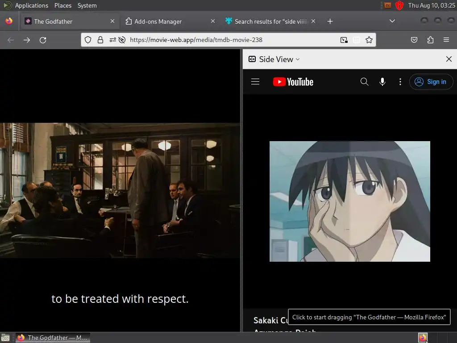Open YouTube search icon
The height and width of the screenshot is (343, 457).
[364, 82]
